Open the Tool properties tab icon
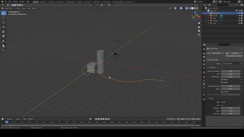 click(204, 49)
